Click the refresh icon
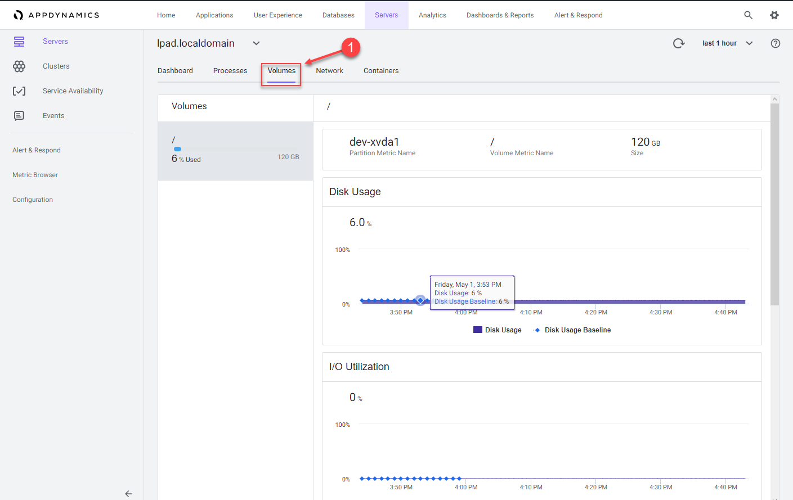This screenshot has height=500, width=793. [679, 43]
